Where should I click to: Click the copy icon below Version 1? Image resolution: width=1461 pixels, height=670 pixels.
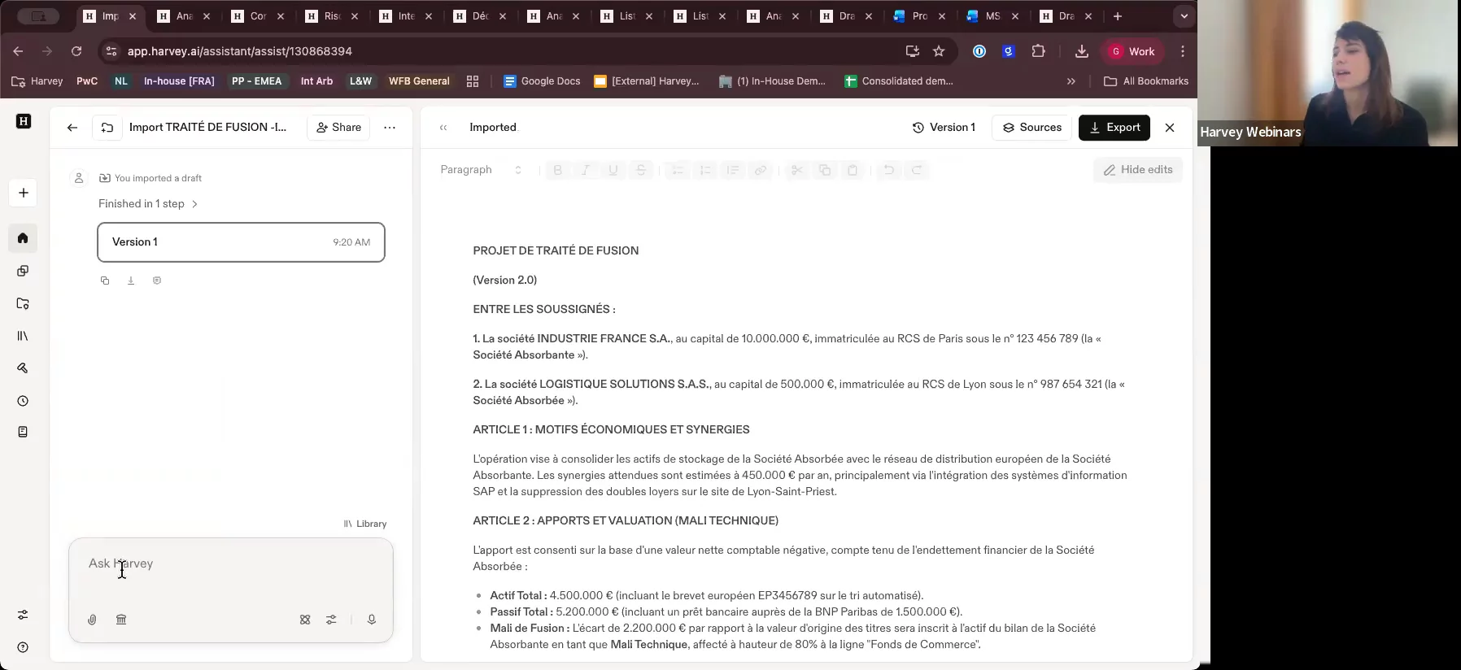105,281
